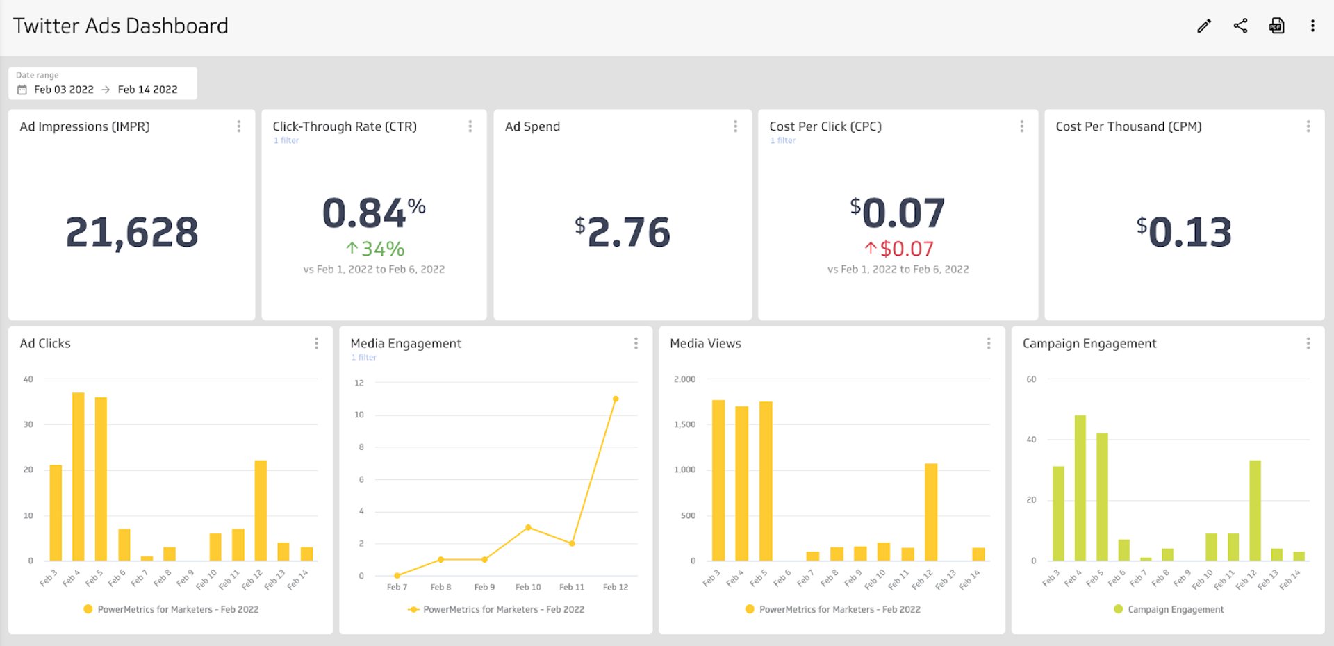This screenshot has height=646, width=1334.
Task: Click the 1 filter link under Cost Per Click
Action: [x=783, y=140]
